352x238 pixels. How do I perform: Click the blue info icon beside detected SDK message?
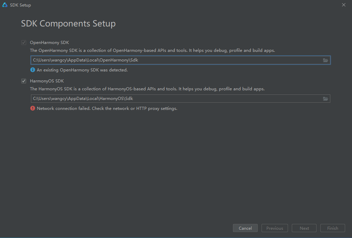coord(33,70)
